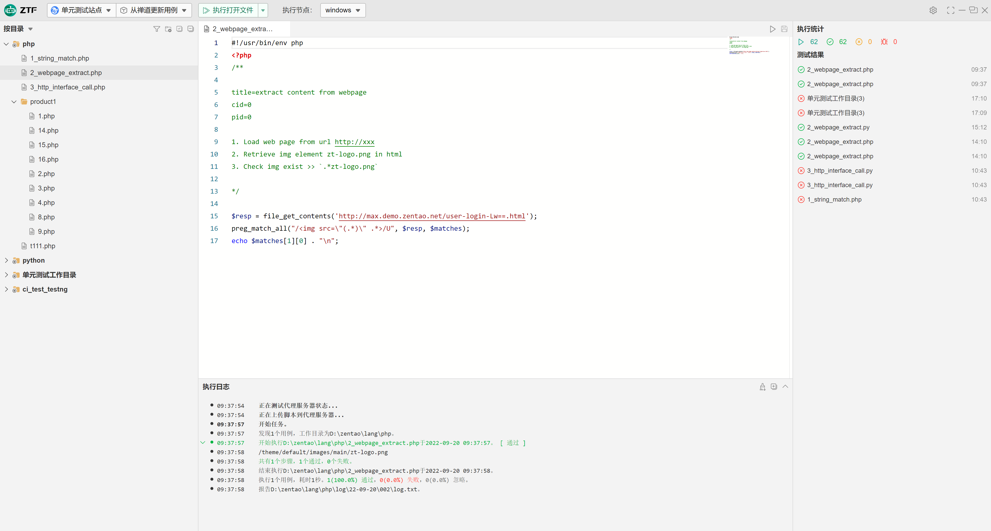
Task: Toggle the batch select checkbox icon in tree toolbar
Action: (179, 29)
